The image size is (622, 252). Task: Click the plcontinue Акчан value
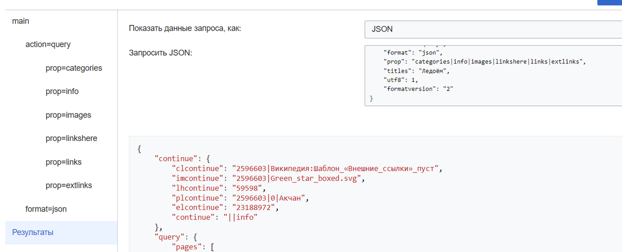[271, 198]
